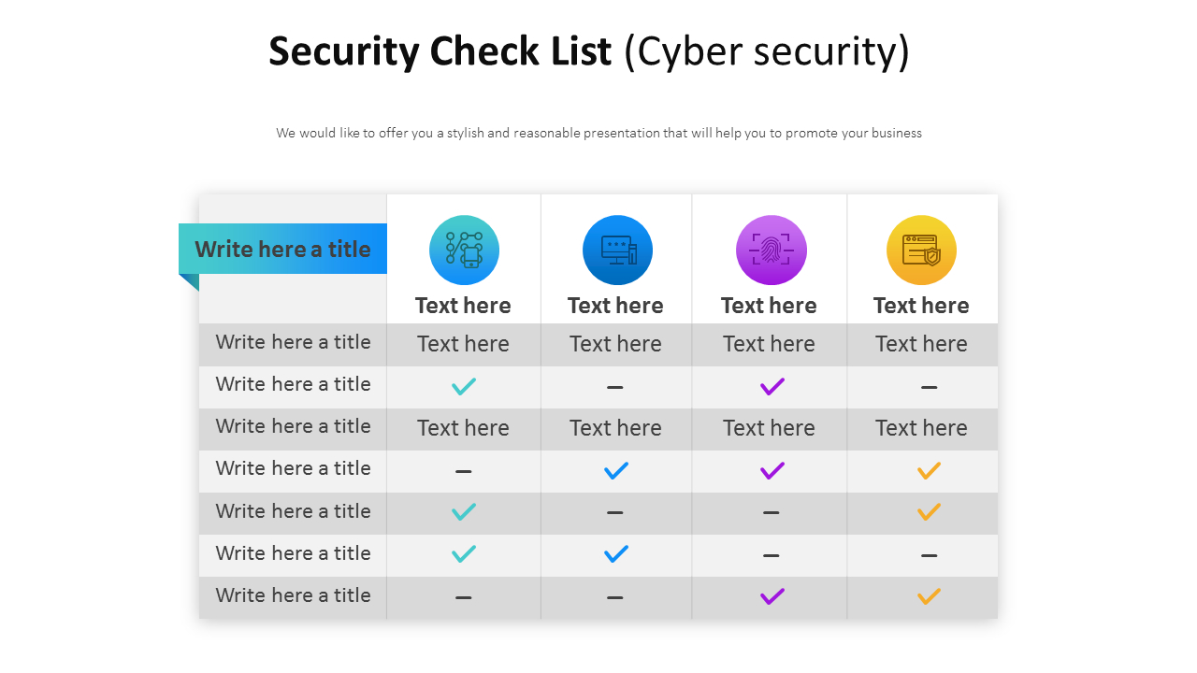This screenshot has width=1197, height=673.
Task: Click the purple checkmark in second row
Action: point(772,386)
